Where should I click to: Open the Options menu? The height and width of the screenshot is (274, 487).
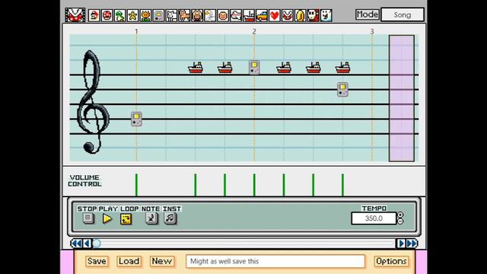tap(391, 261)
